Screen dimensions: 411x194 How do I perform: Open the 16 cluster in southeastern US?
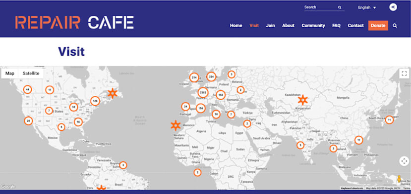78,122
